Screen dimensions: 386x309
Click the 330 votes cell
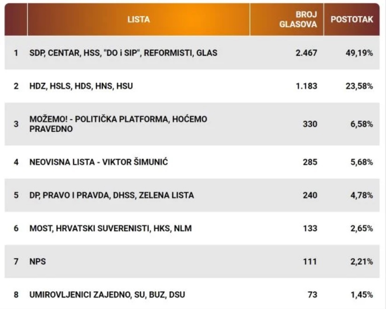(310, 124)
